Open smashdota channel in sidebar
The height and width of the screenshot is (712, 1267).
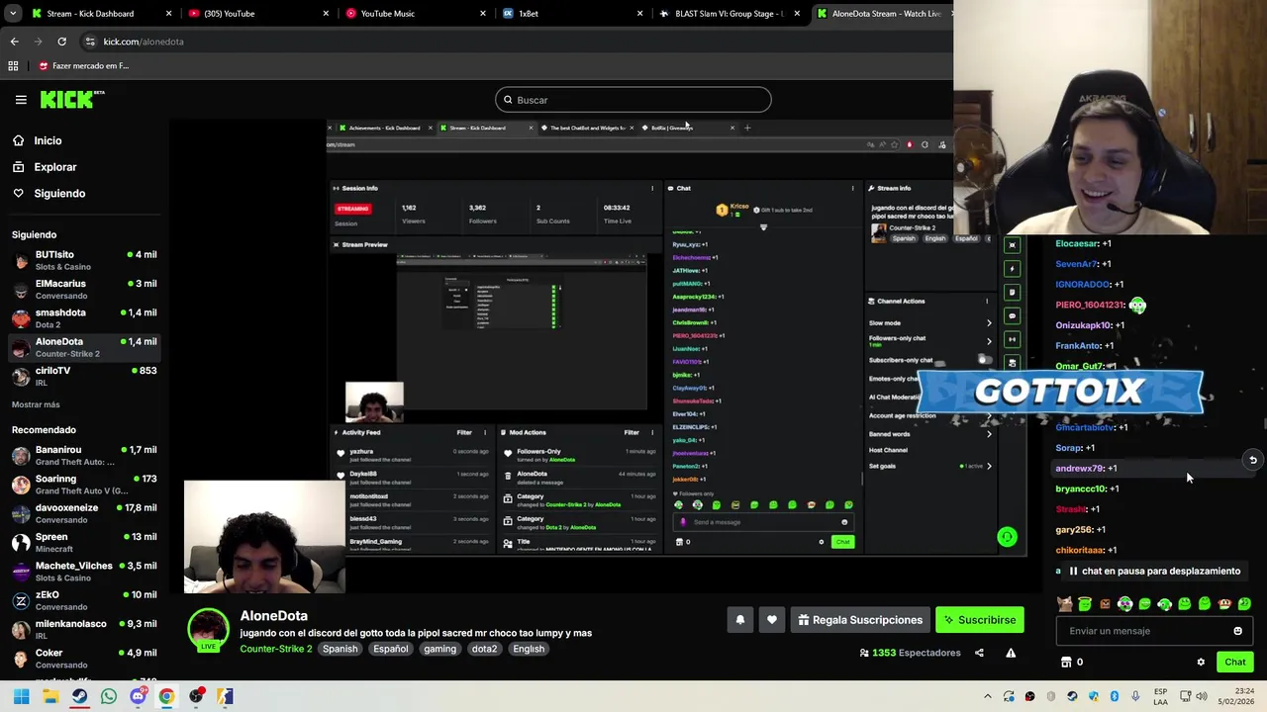(84, 318)
